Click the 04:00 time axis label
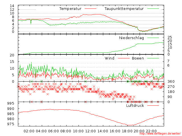This screenshot has height=136, width=182. pos(41,131)
